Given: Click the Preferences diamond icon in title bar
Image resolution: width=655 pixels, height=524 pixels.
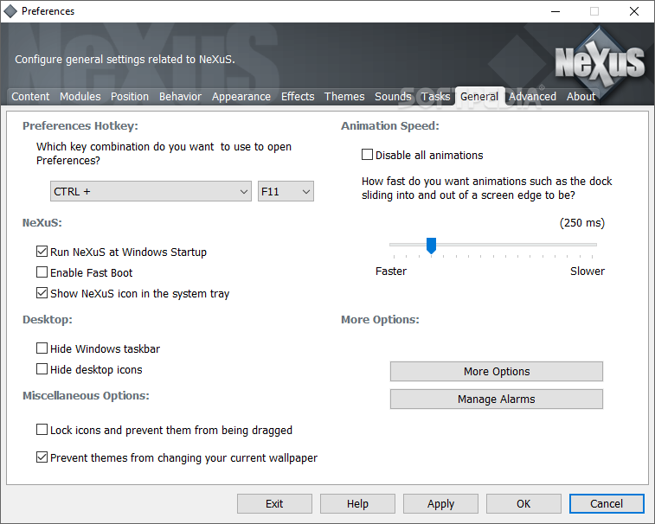Looking at the screenshot, I should click(10, 11).
